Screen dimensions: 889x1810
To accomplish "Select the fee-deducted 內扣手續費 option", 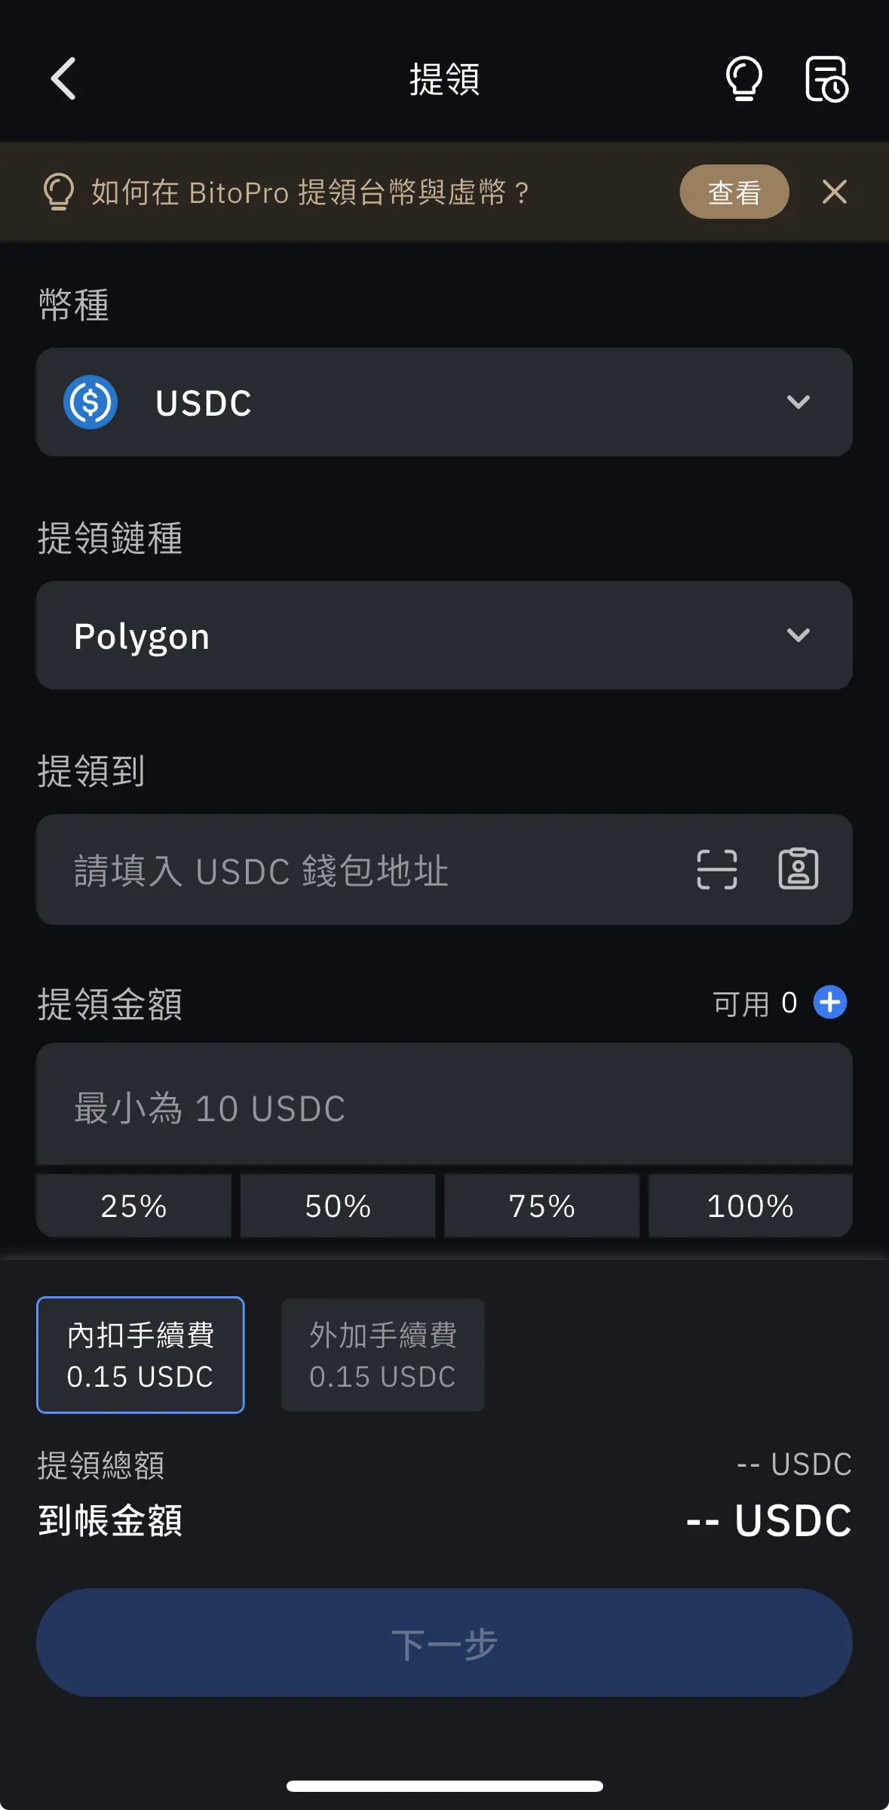I will pyautogui.click(x=140, y=1354).
